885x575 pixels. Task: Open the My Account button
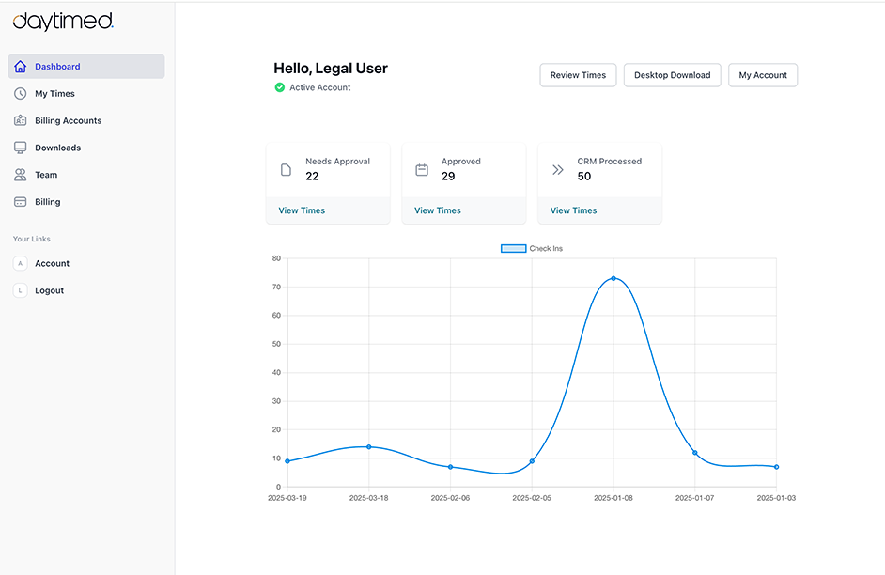coord(762,75)
